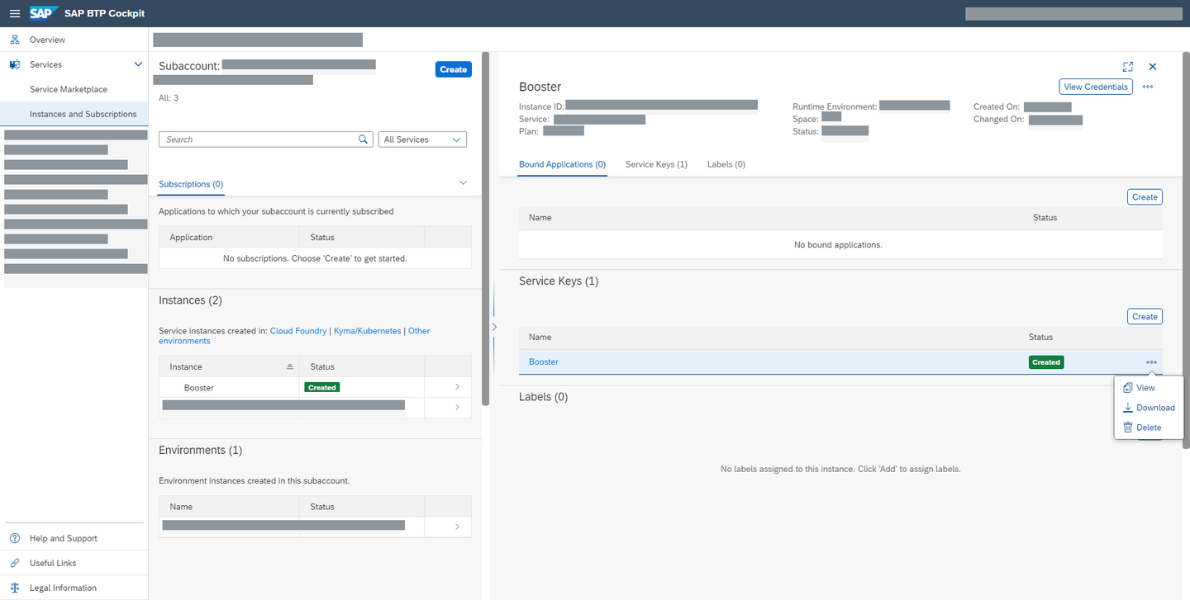Click the right panel vertical scrollbar
The image size is (1190, 600).
click(x=1186, y=250)
